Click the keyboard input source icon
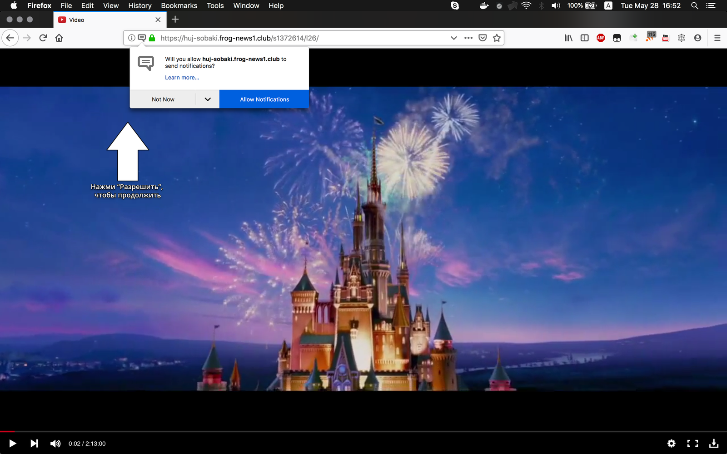Image resolution: width=727 pixels, height=454 pixels. coord(608,5)
